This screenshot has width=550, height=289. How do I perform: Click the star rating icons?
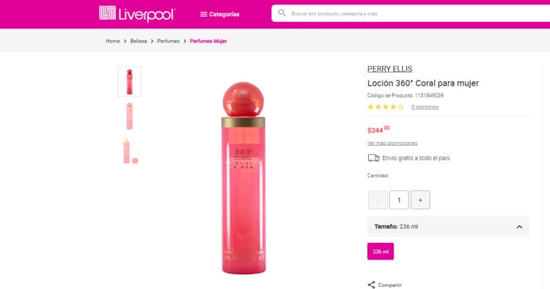pos(386,107)
